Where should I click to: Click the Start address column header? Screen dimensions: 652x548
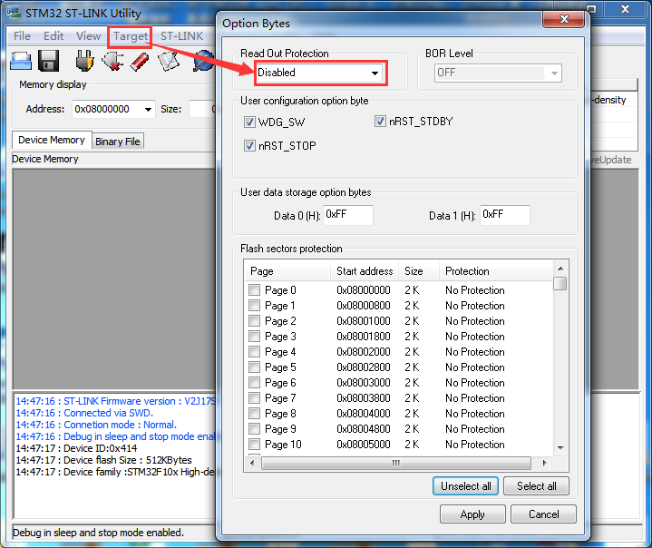365,271
